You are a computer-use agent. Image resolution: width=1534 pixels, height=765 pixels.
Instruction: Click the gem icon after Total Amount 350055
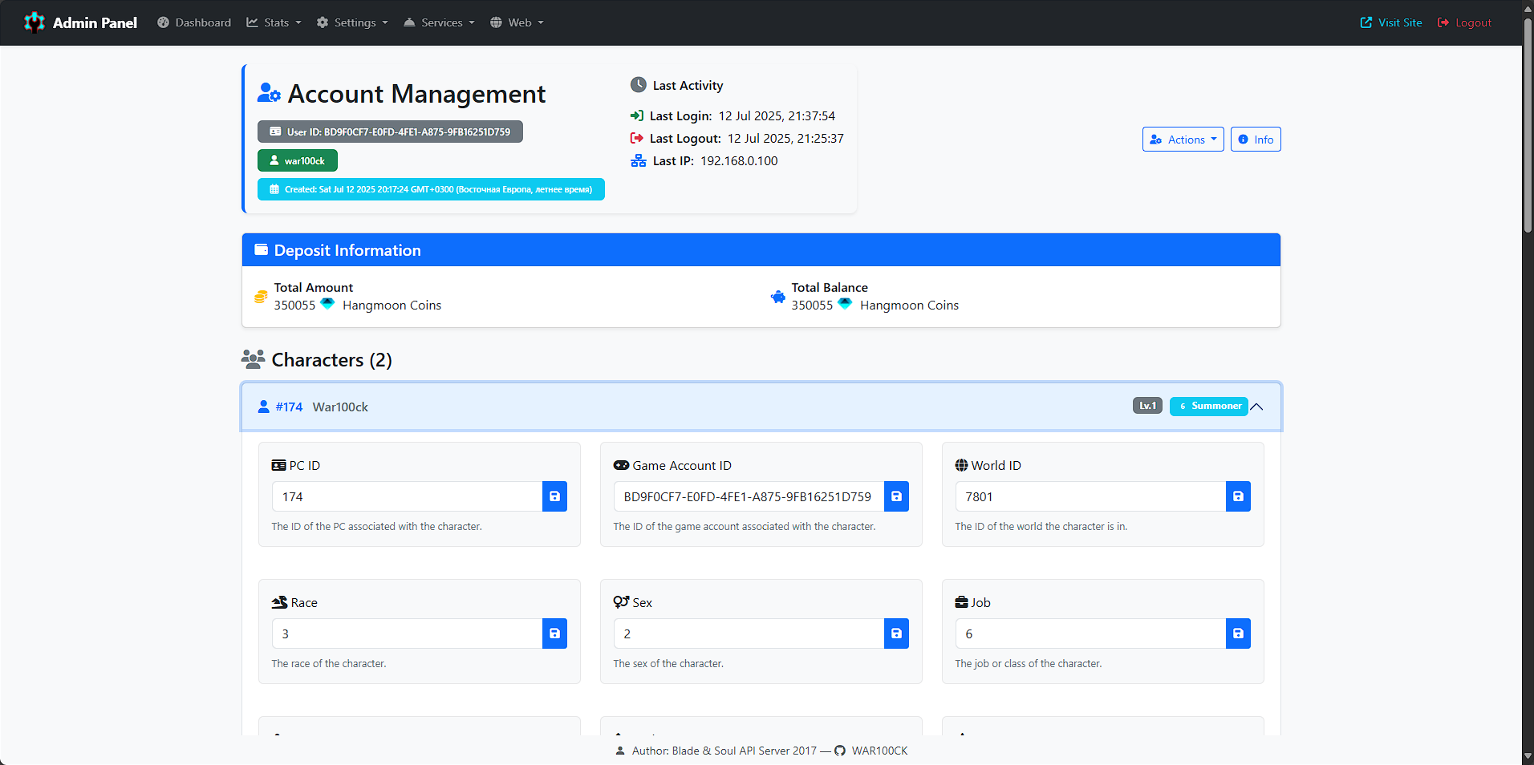coord(327,304)
